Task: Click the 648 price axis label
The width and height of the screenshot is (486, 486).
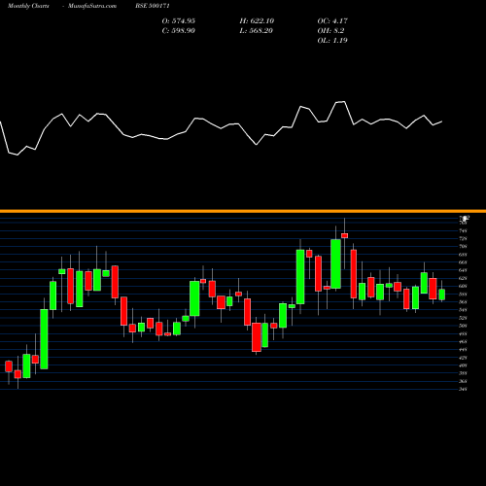Action: tap(463, 270)
